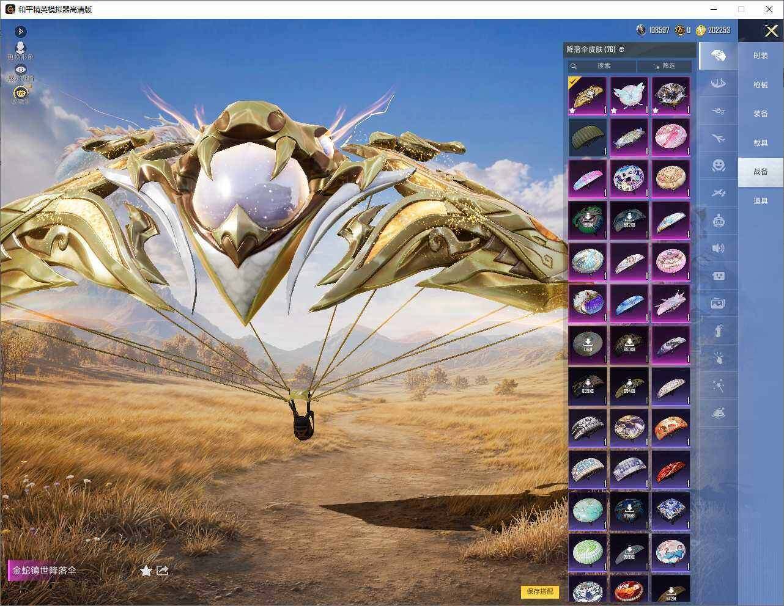Click the silver currency icon 108597
The height and width of the screenshot is (606, 784).
click(x=641, y=30)
